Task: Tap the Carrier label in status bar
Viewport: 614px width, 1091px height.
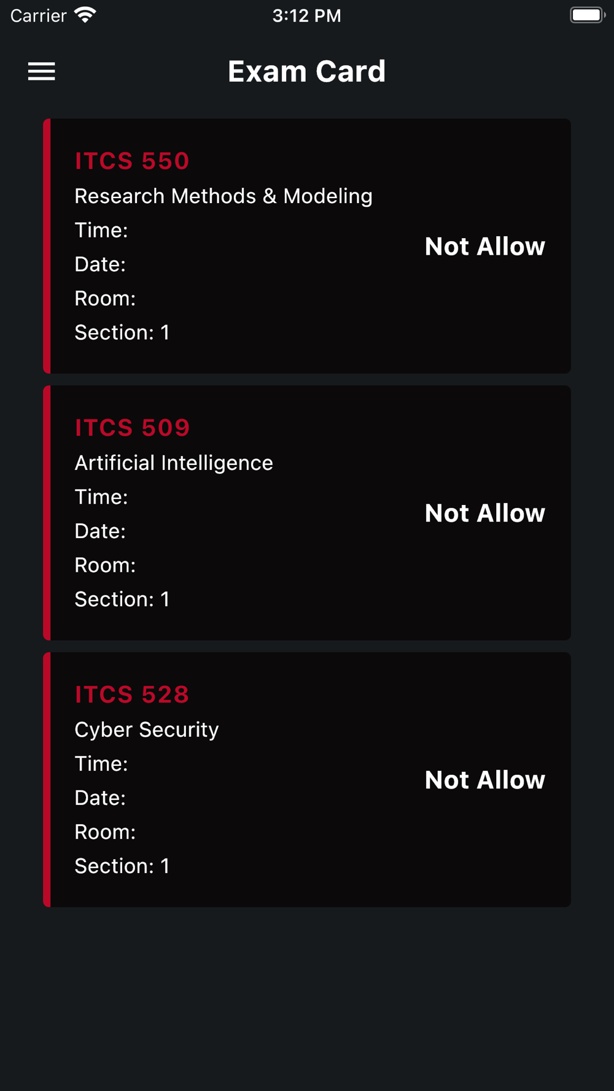Action: (38, 15)
